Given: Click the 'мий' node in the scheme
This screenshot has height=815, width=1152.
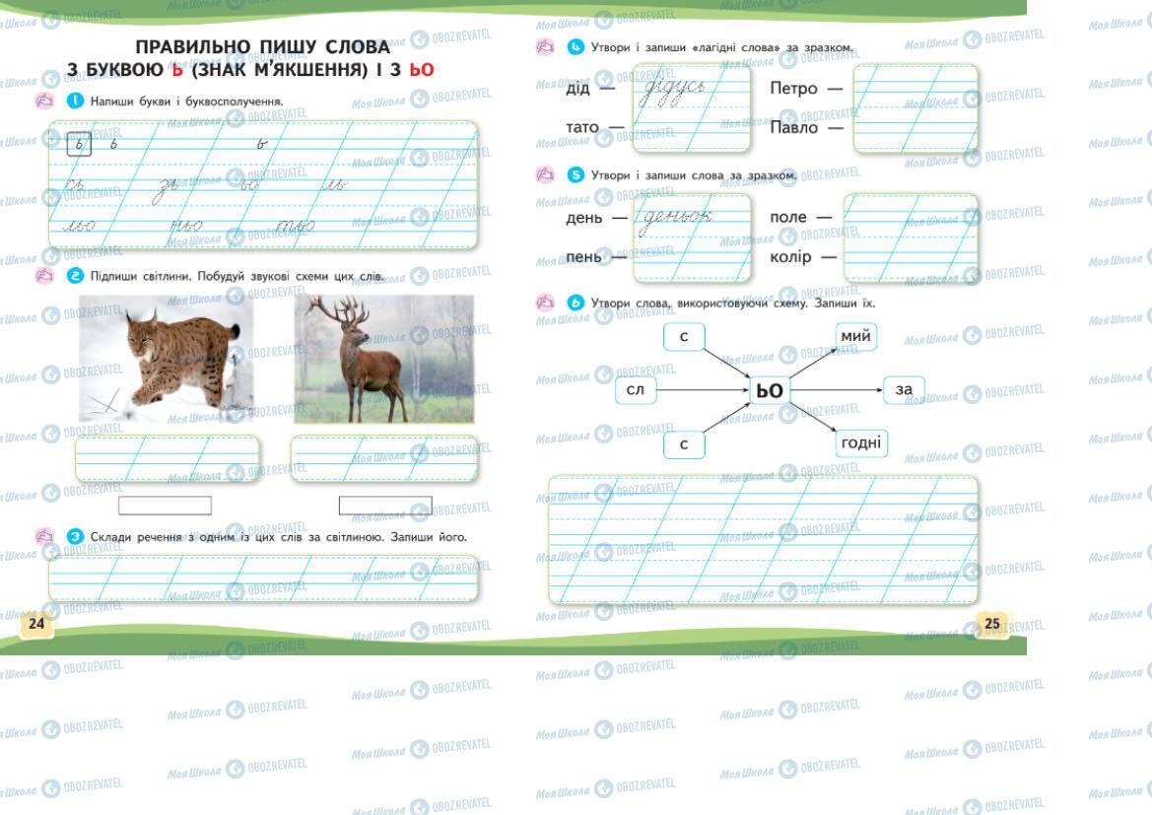Looking at the screenshot, I should tap(855, 336).
